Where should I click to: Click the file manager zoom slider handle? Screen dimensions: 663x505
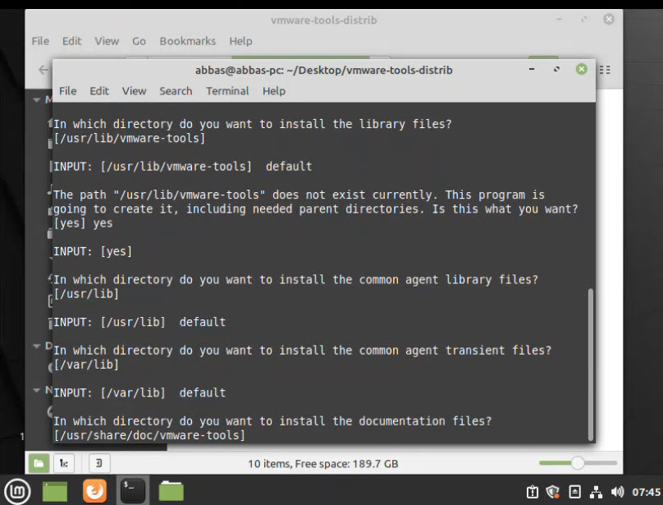(x=578, y=463)
